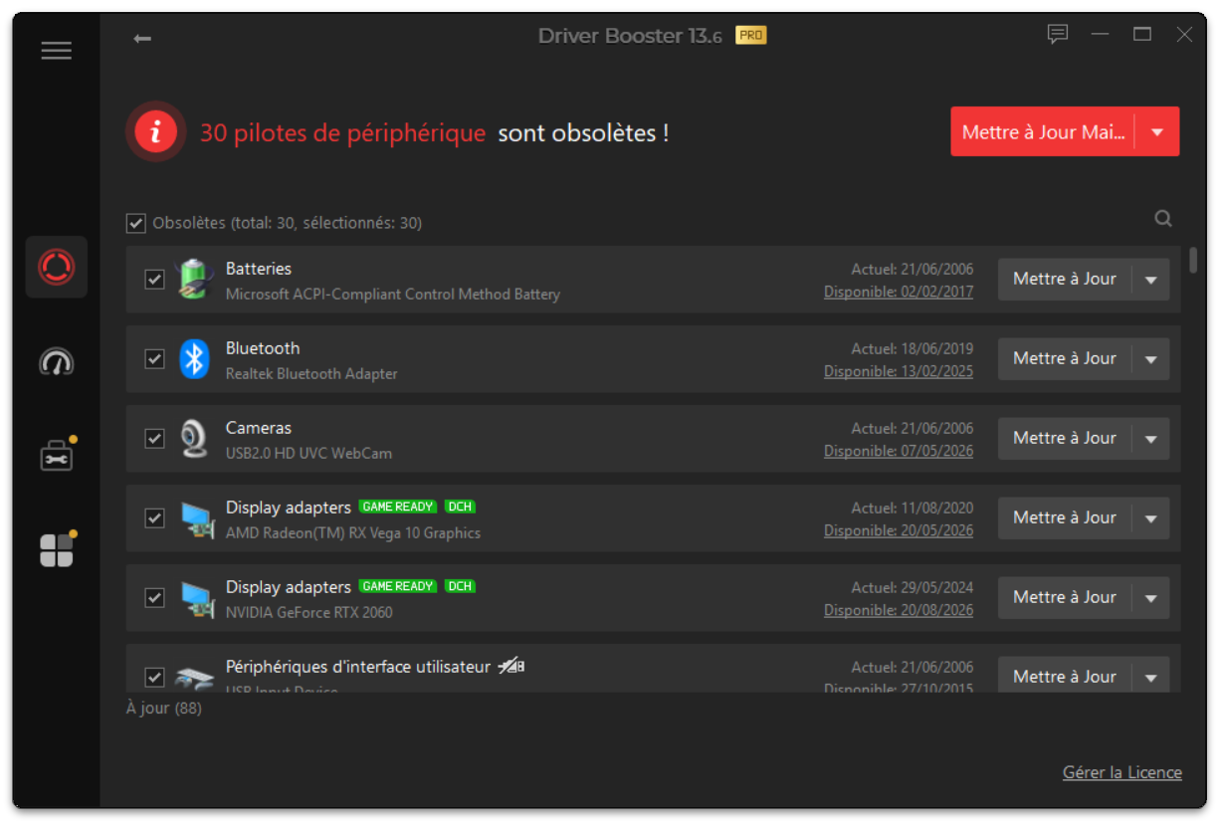The image size is (1219, 821).
Task: Click the DCH badge on AMD Radeon row
Action: click(460, 507)
